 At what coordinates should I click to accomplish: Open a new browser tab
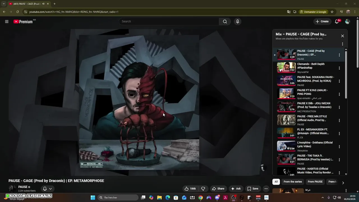tap(54, 4)
